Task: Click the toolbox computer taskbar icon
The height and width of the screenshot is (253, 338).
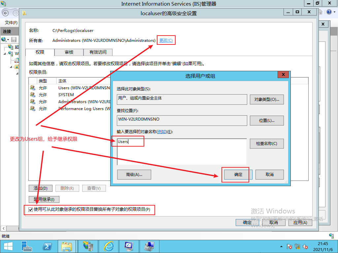Action: coord(150,246)
